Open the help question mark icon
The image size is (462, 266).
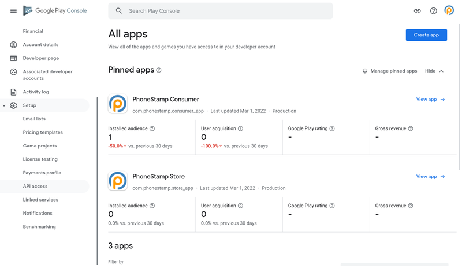pyautogui.click(x=434, y=11)
